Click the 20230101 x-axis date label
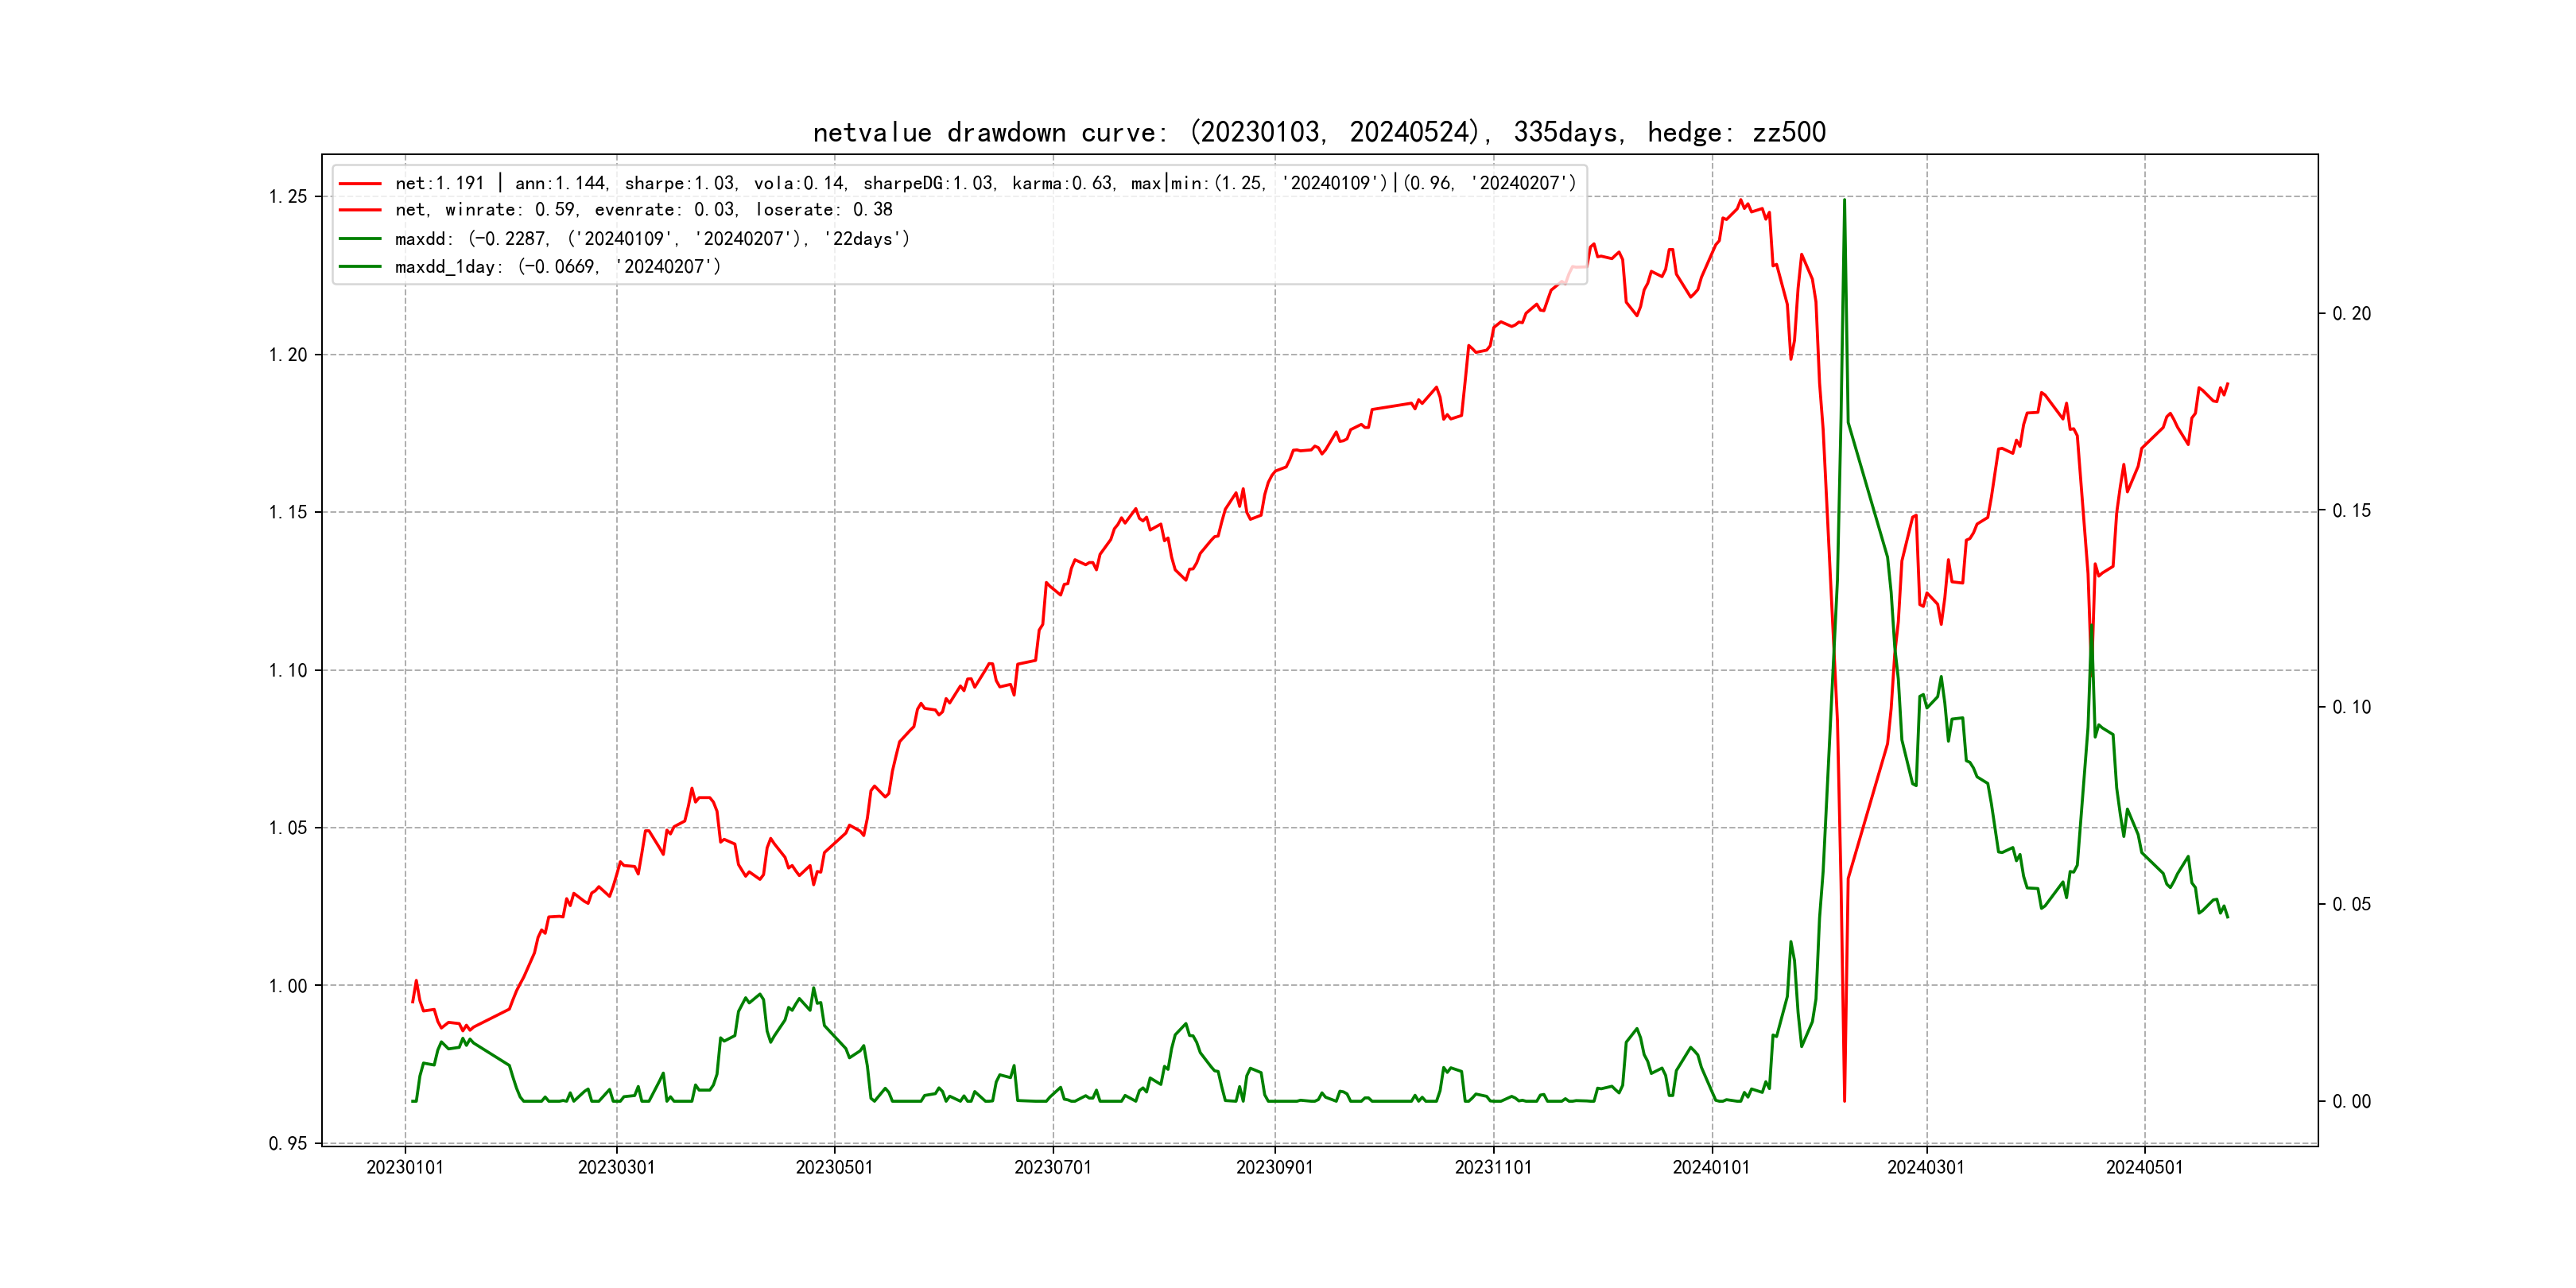 (x=405, y=1167)
